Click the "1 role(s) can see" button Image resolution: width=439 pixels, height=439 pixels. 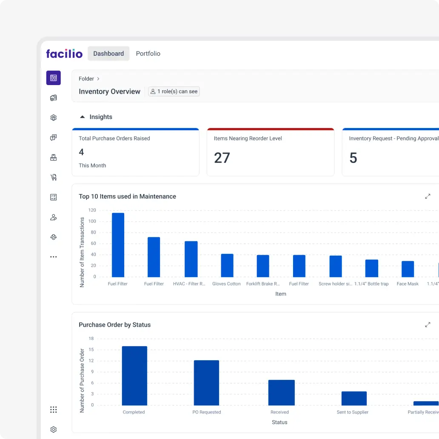coord(174,91)
